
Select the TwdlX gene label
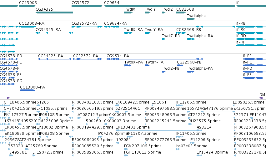(x=130, y=9)
